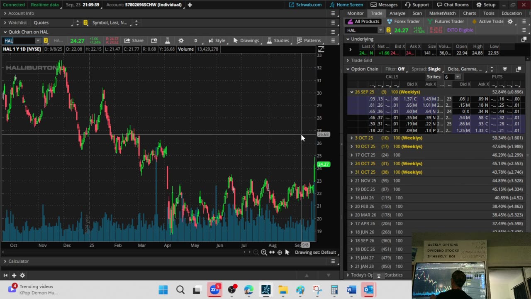Open the Tools tab
531x299 pixels.
pos(489,13)
